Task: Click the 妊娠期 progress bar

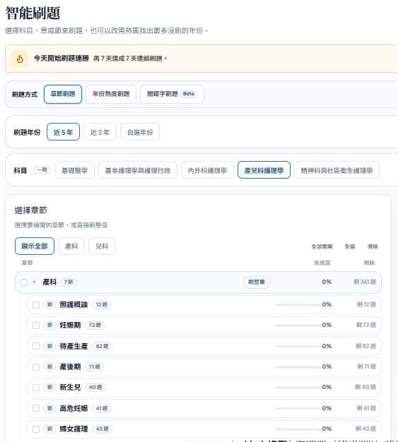Action: tap(298, 325)
